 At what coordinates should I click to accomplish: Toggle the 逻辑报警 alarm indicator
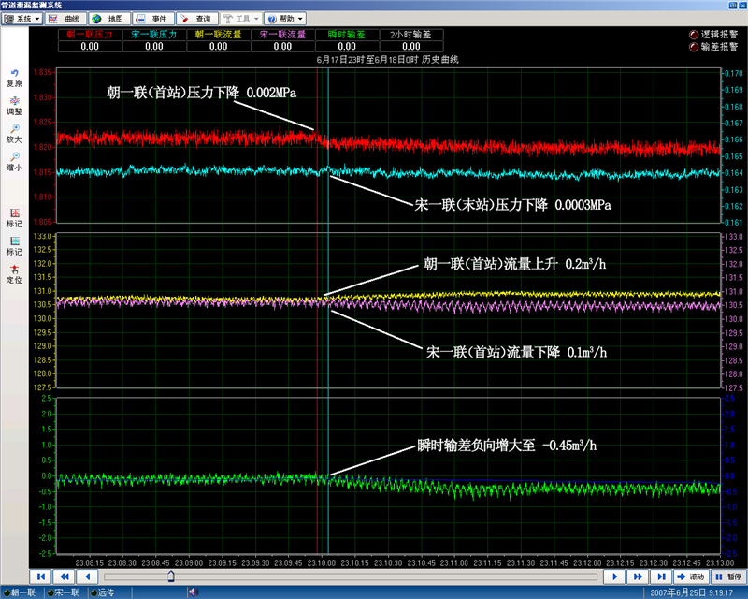[x=694, y=33]
